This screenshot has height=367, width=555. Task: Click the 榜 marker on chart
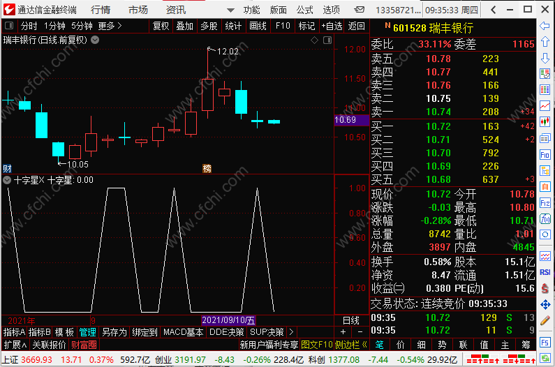(207, 168)
